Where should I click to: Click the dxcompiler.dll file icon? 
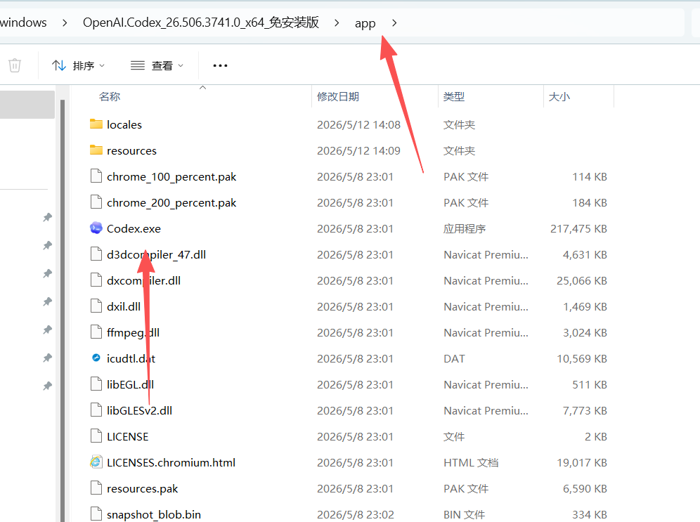96,280
